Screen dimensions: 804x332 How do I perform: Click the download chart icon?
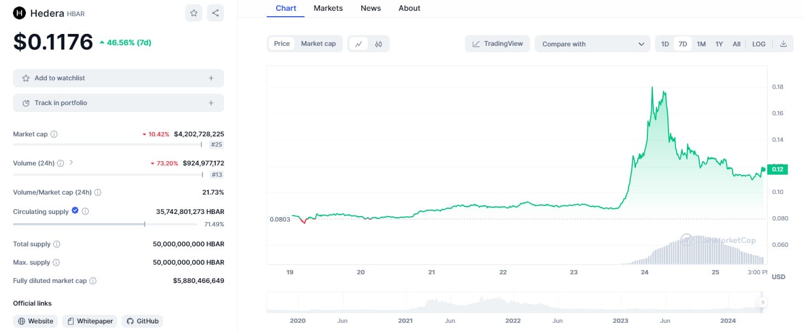click(783, 44)
